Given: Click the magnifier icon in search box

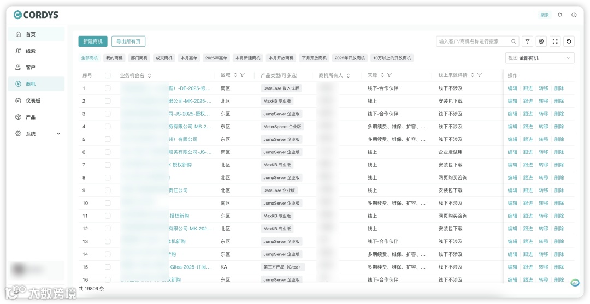Looking at the screenshot, I should click(x=514, y=41).
